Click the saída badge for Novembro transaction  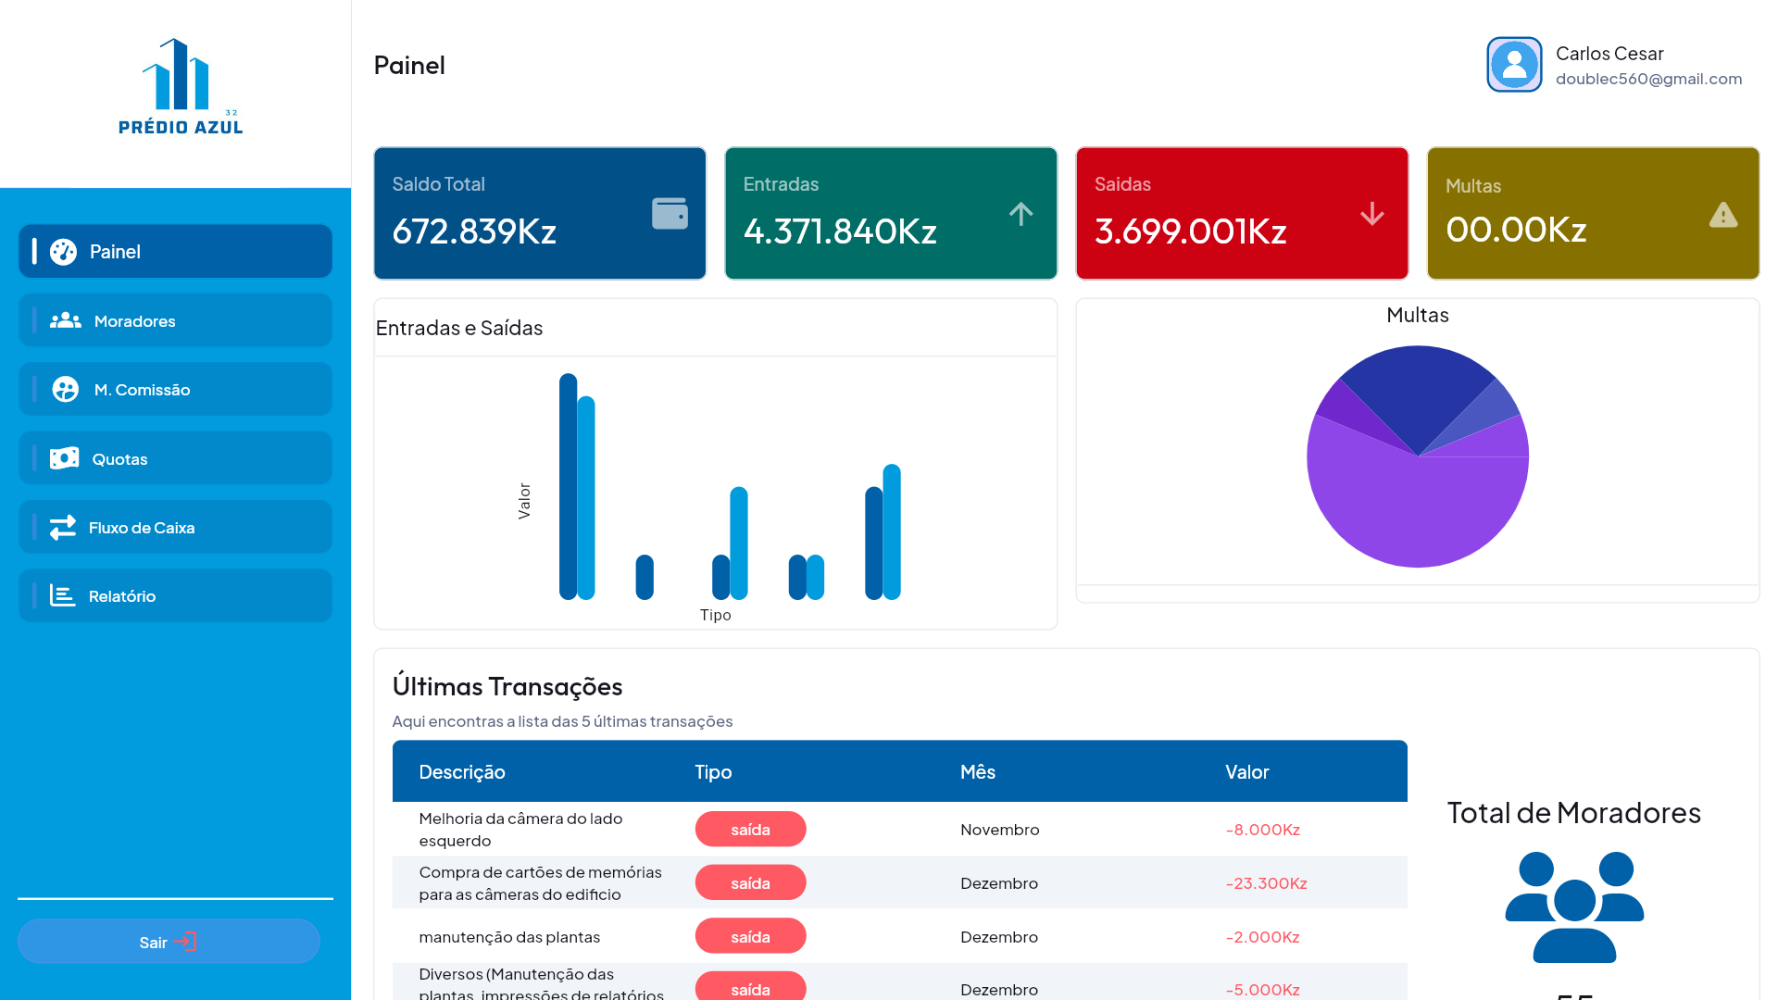[750, 830]
